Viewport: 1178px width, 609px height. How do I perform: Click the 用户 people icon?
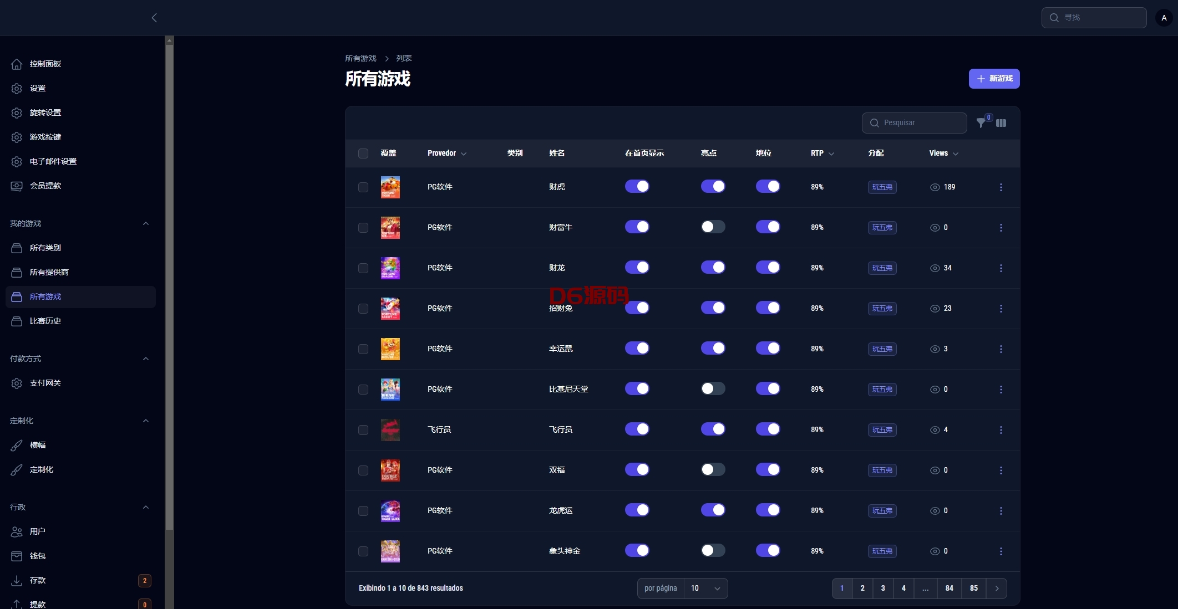(x=17, y=532)
